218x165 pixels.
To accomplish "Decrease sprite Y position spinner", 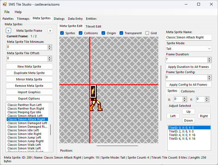I will pos(207,101).
